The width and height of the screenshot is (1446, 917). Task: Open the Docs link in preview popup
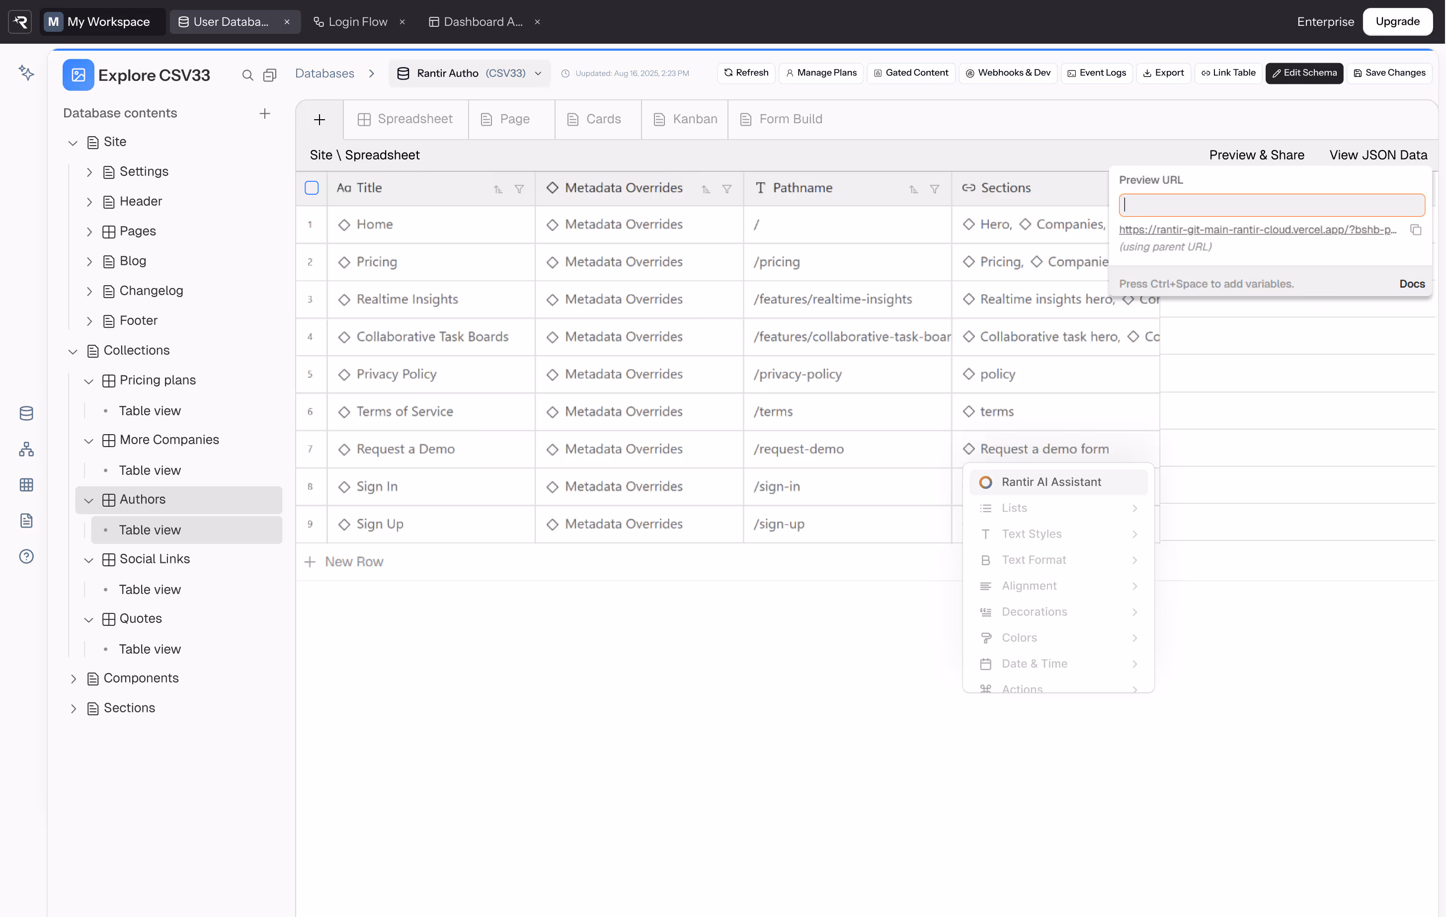point(1411,284)
